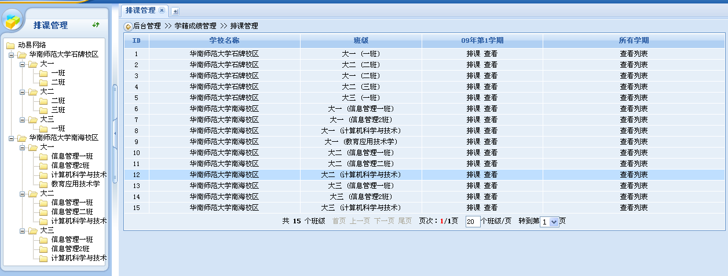Select 三班 in the tree under 大二

click(58, 110)
